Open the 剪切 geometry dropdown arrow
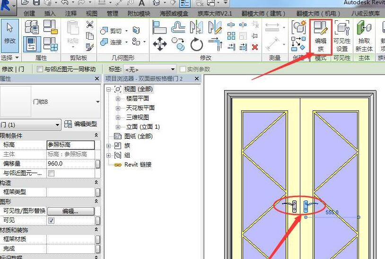 (126, 31)
